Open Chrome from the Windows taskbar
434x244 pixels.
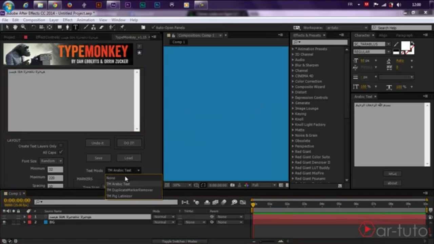pyautogui.click(x=55, y=5)
